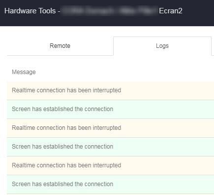Click the word 'connection' in the second green row

(99, 147)
